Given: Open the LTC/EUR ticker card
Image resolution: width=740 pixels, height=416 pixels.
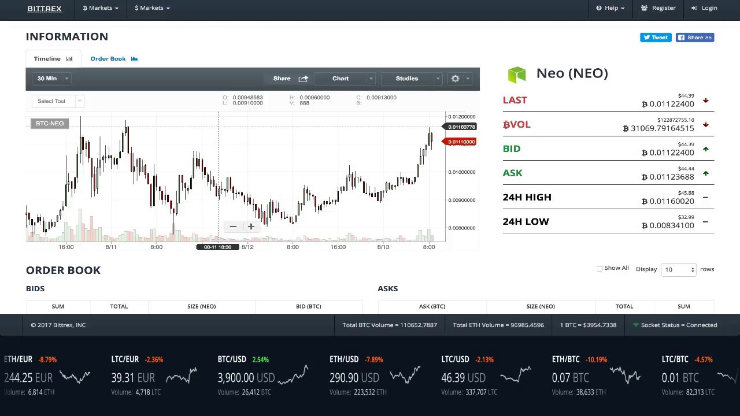Looking at the screenshot, I should click(x=154, y=376).
